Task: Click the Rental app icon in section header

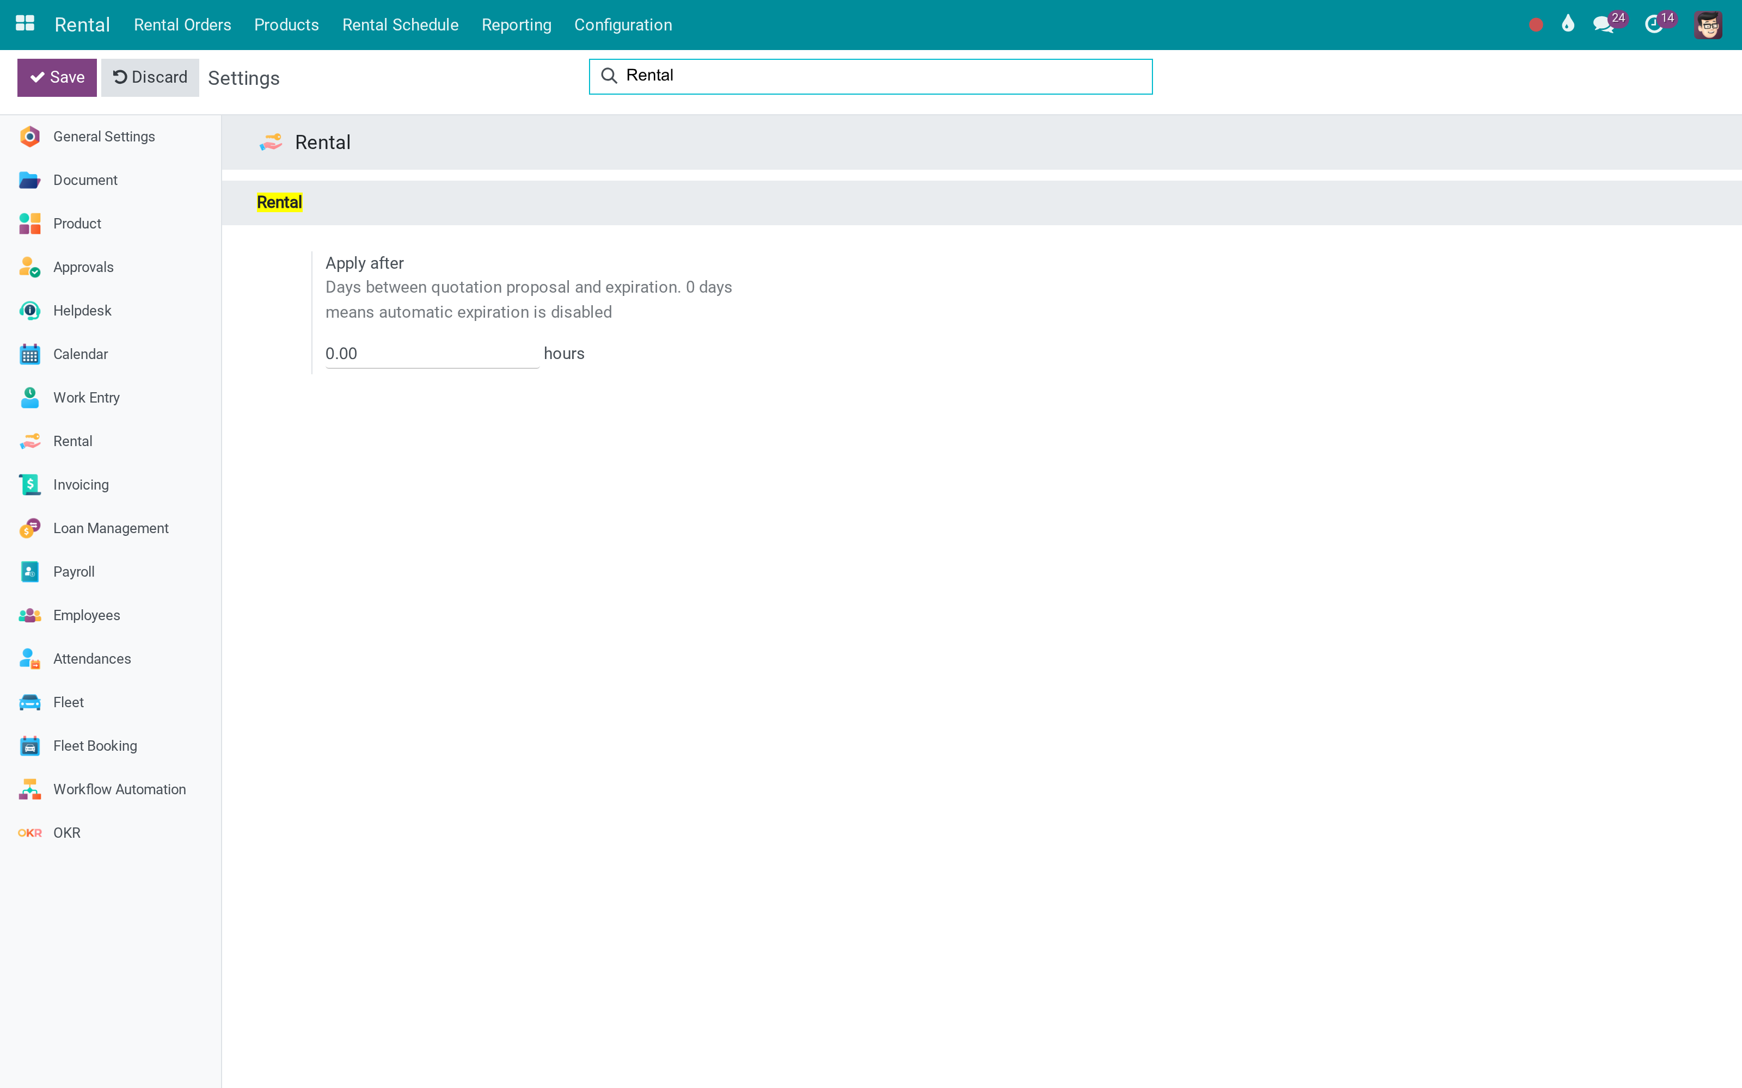Action: tap(271, 143)
